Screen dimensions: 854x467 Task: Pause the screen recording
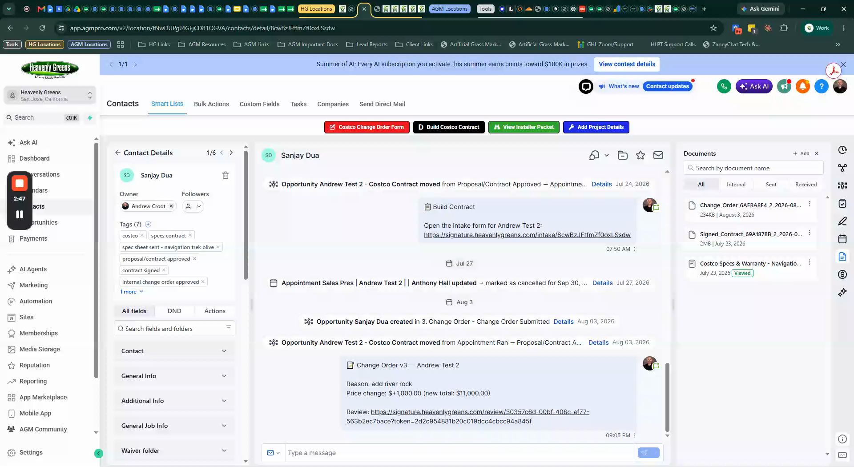20,214
